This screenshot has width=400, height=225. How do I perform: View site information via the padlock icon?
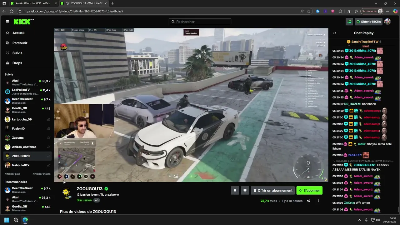[x=20, y=11]
